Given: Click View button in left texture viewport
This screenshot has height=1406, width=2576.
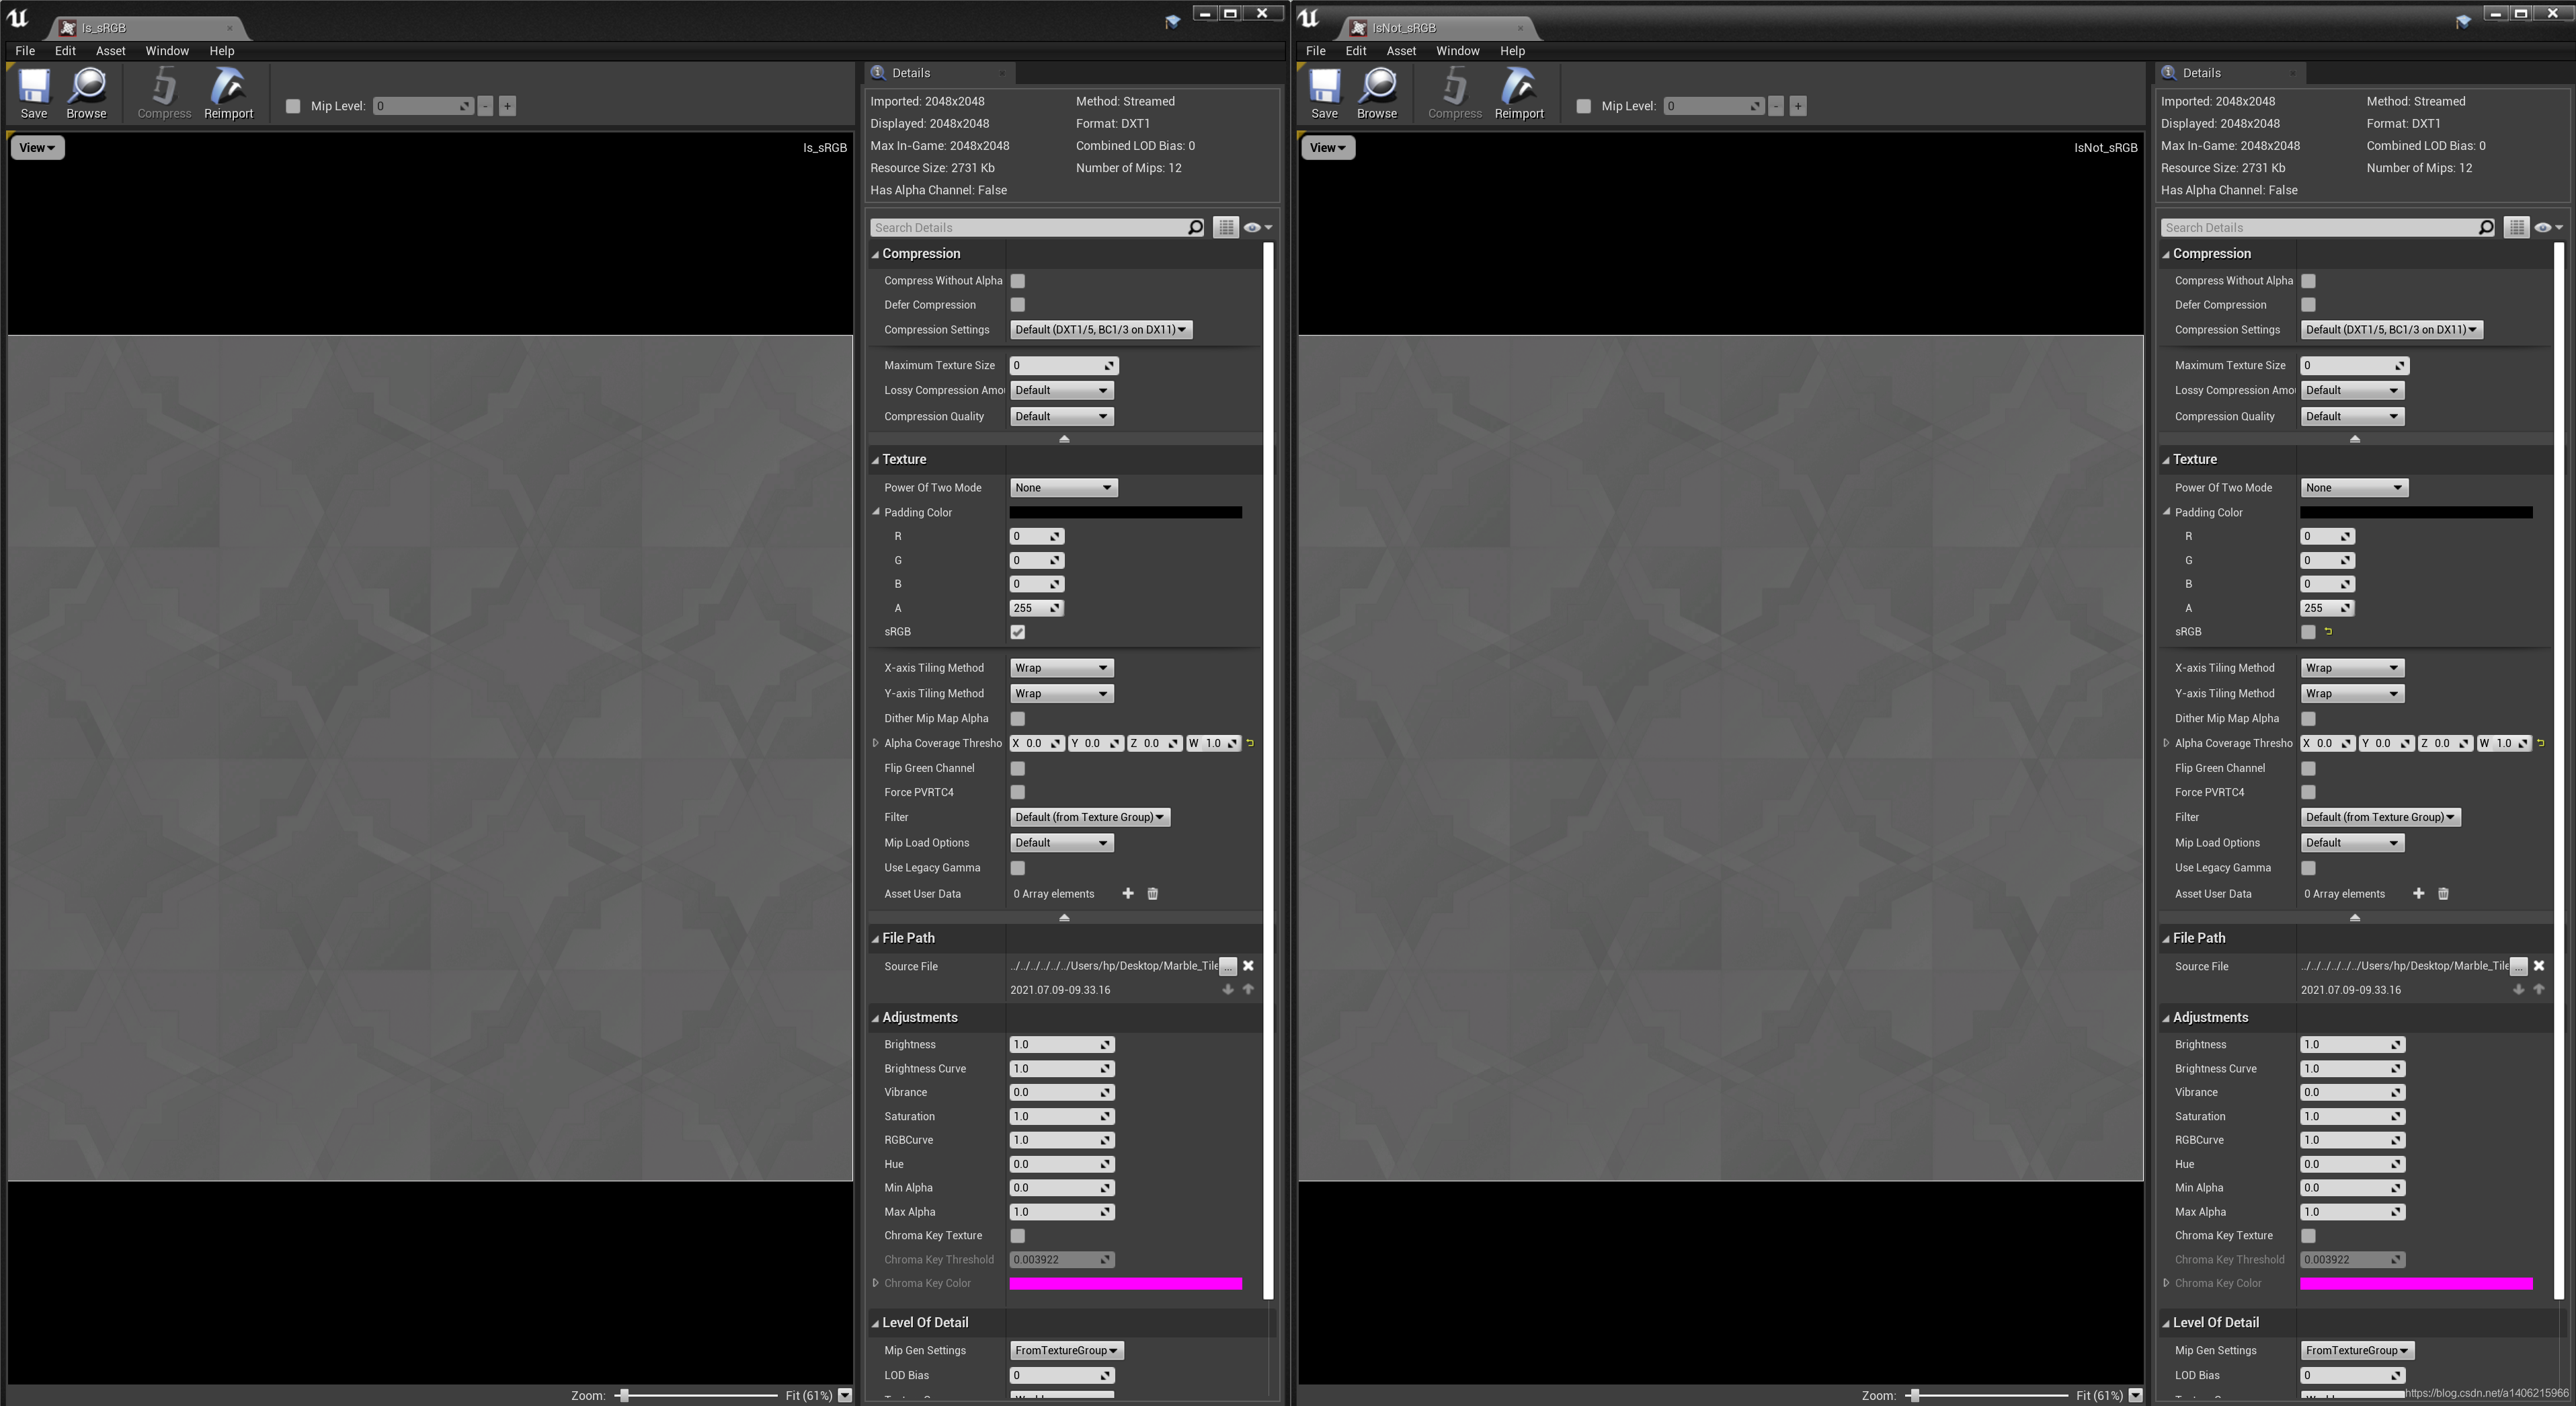Looking at the screenshot, I should coord(37,148).
